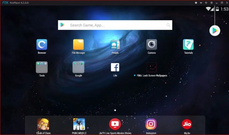Image resolution: width=229 pixels, height=135 pixels.
Task: Launch the MyJio app
Action: pyautogui.click(x=187, y=124)
